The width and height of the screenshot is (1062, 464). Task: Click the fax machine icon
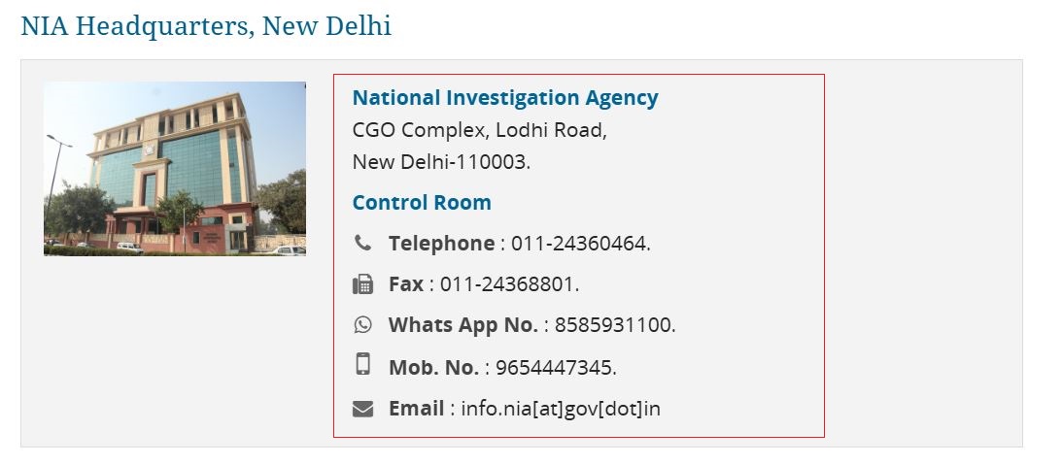(362, 284)
